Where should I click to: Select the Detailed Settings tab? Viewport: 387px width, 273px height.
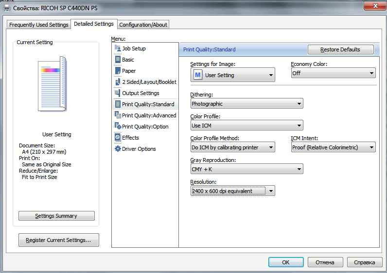(x=94, y=24)
